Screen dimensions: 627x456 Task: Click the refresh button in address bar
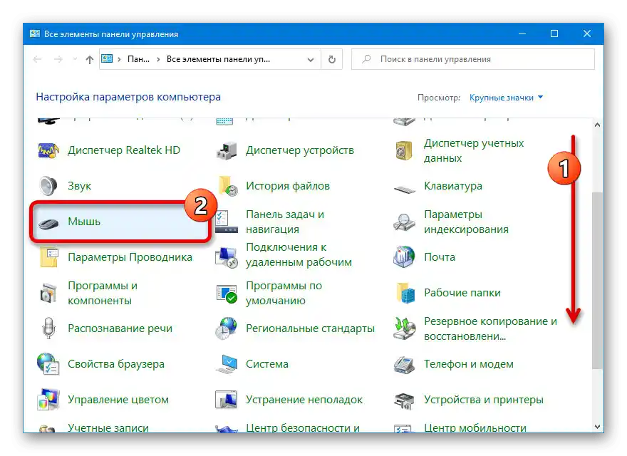(332, 60)
